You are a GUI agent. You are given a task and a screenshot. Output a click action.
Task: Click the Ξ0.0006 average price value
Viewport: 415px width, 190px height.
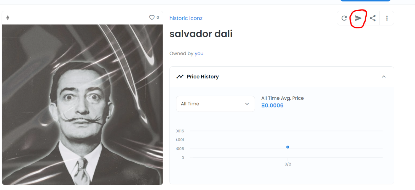click(x=272, y=106)
